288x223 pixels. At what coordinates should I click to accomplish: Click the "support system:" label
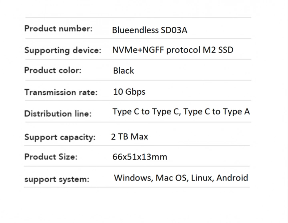coord(57,179)
